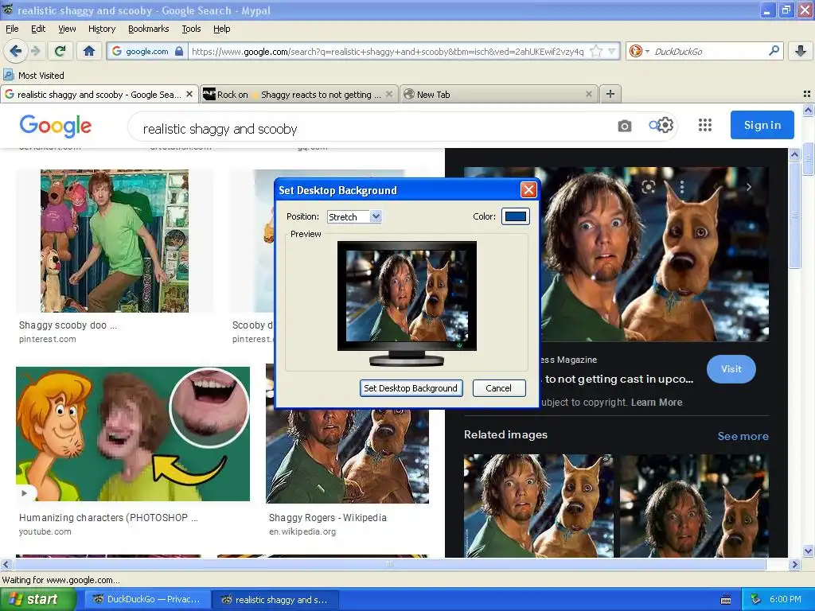Click the Visit button in preview panel
The height and width of the screenshot is (611, 815).
(731, 369)
